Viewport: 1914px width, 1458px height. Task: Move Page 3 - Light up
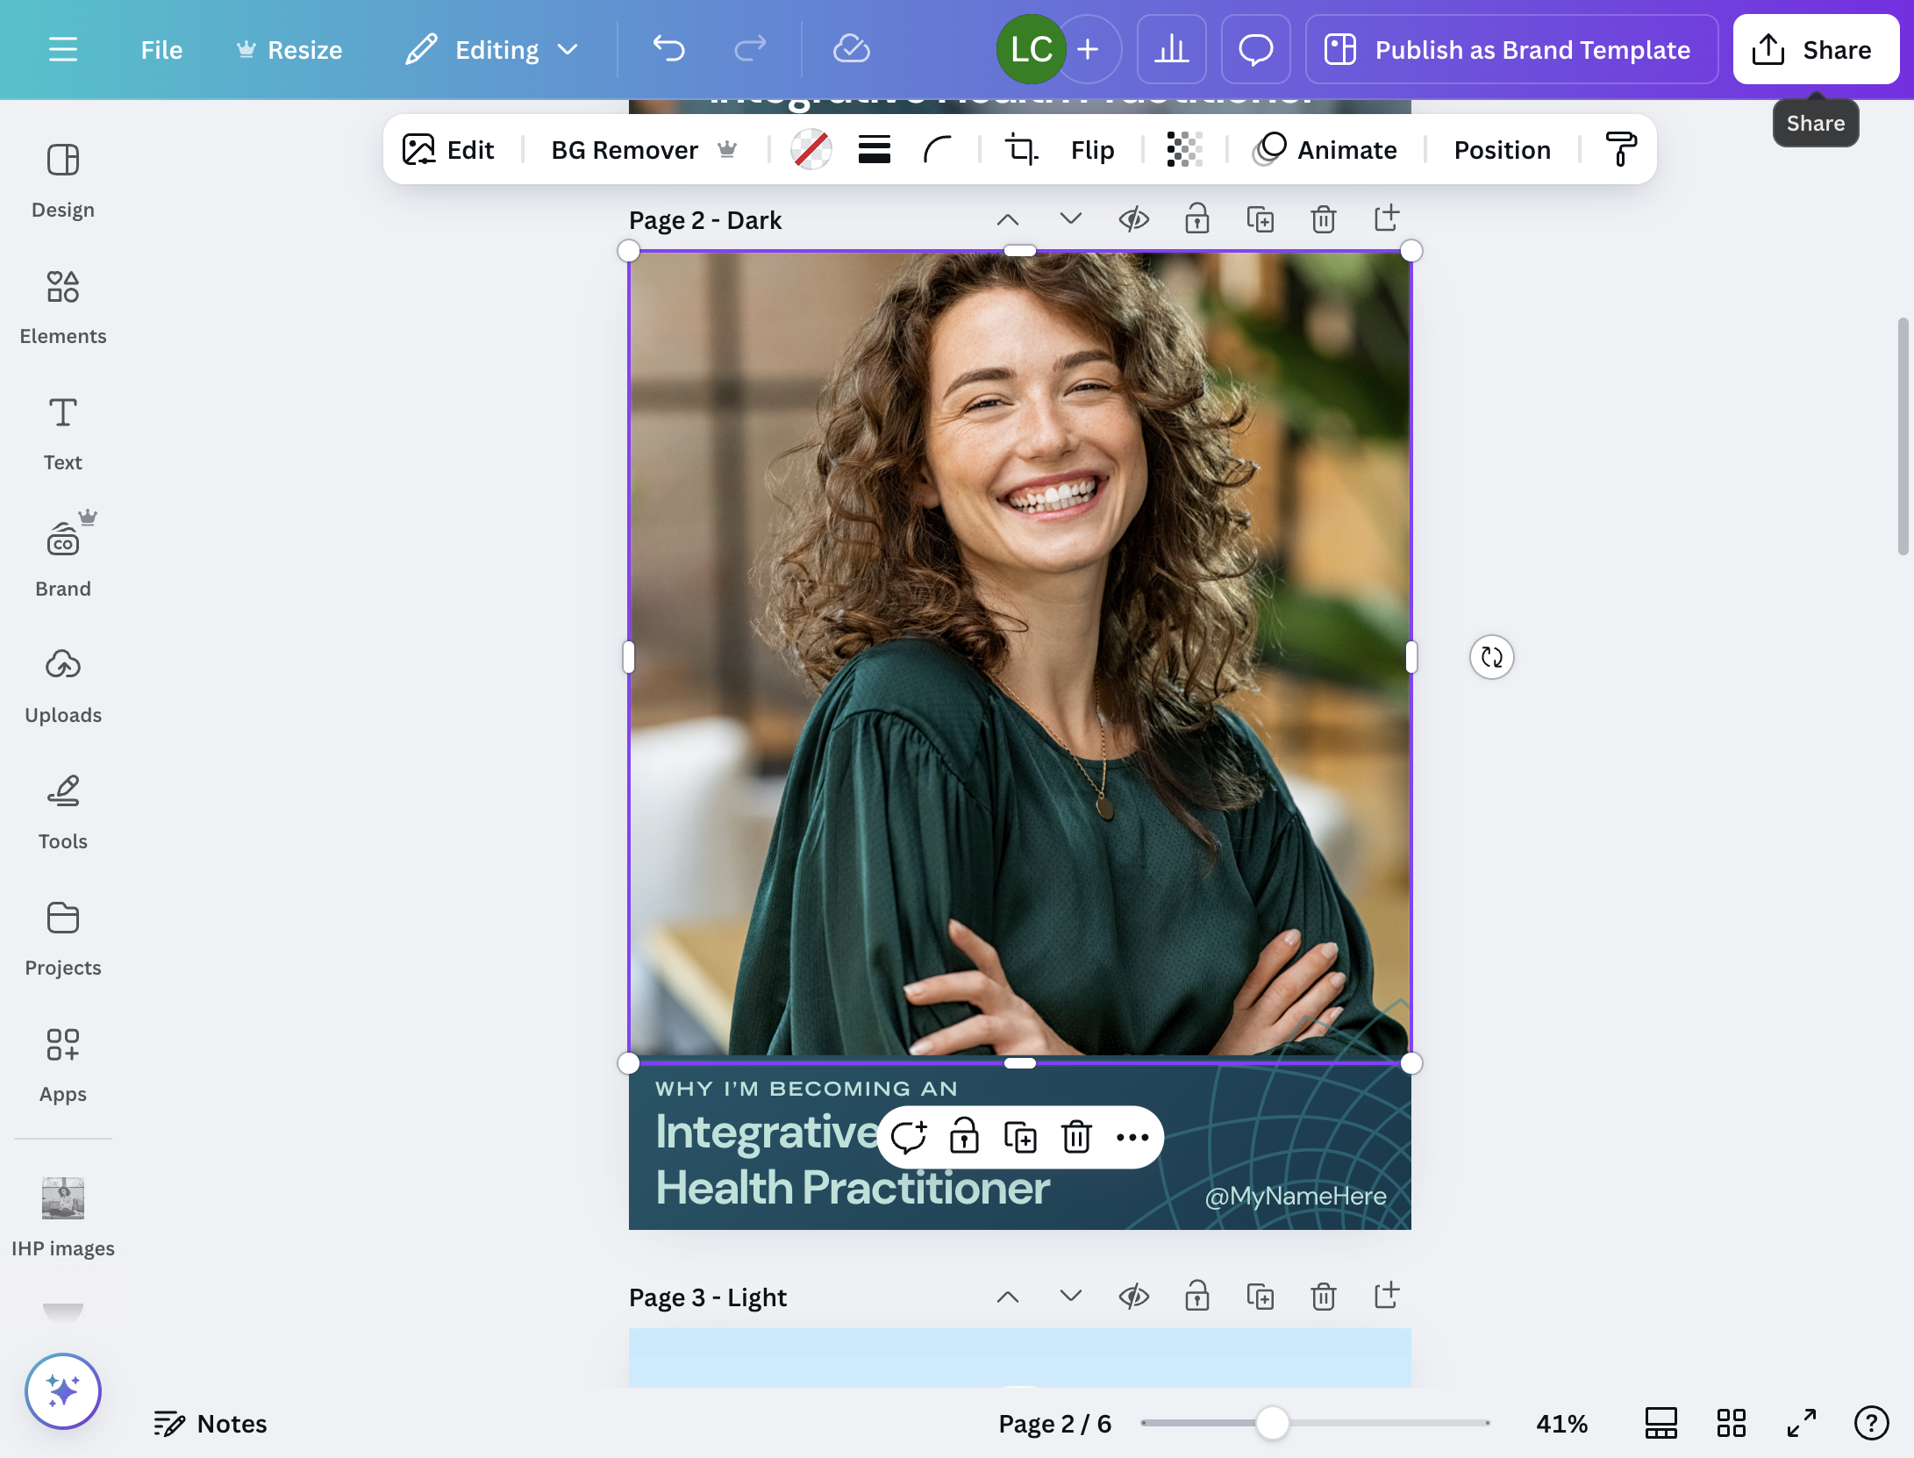(x=1007, y=1296)
